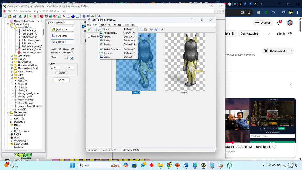Image resolution: width=302 pixels, height=170 pixels.
Task: Click the Create timeline hourglass icon
Action: click(x=68, y=16)
